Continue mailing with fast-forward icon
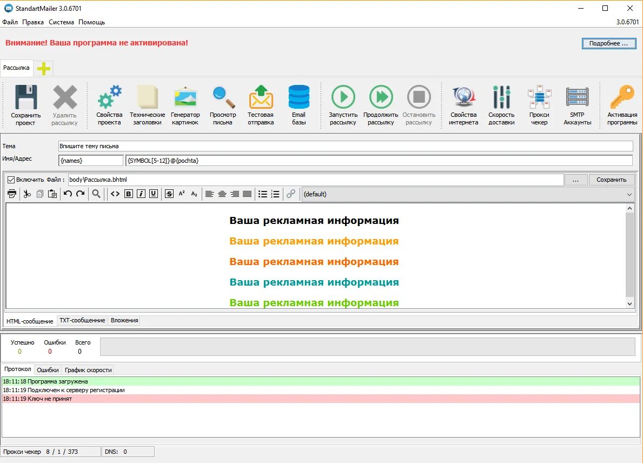This screenshot has width=643, height=463. point(381,97)
